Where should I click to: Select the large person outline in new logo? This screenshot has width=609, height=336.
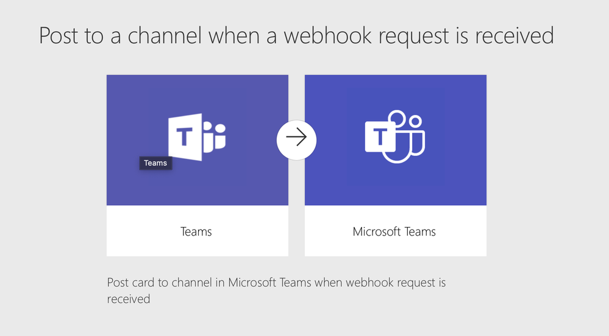click(x=397, y=138)
